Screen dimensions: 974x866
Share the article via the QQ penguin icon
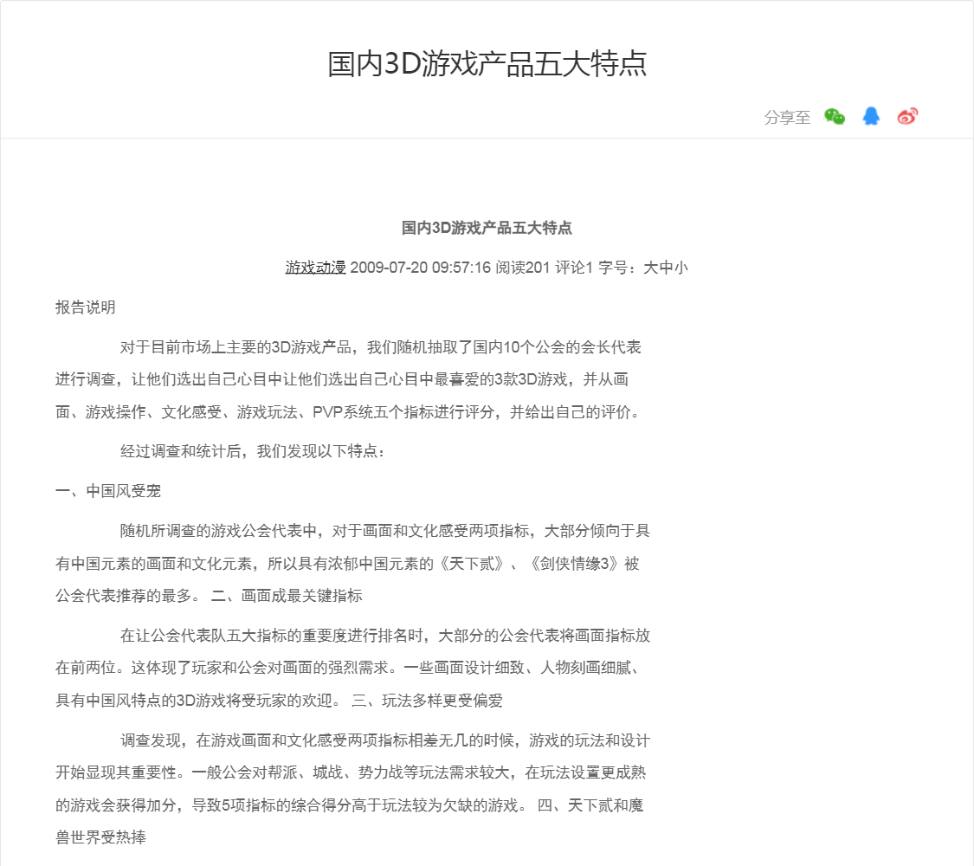[x=871, y=116]
